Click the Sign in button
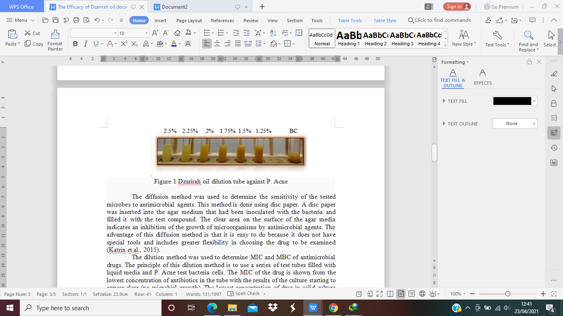Viewport: 563px width, 316px height. [x=457, y=7]
